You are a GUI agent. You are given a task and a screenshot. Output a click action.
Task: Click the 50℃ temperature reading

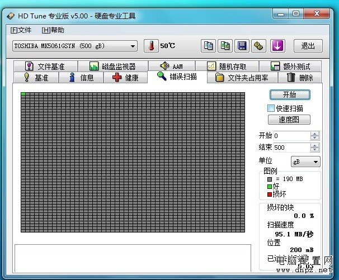point(168,46)
